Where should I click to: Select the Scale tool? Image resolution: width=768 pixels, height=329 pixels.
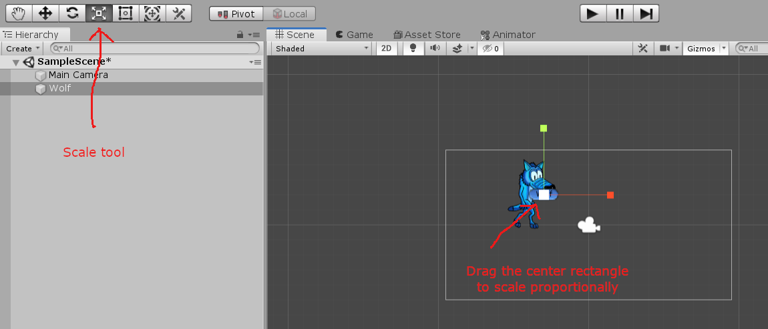click(99, 13)
